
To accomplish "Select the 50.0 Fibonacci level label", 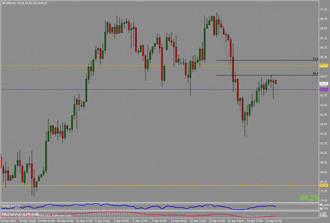I will point(315,73).
